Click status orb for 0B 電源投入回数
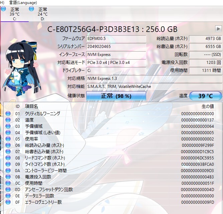Image resolution: width=223 pixels, height=214 pixels. pos(8,177)
